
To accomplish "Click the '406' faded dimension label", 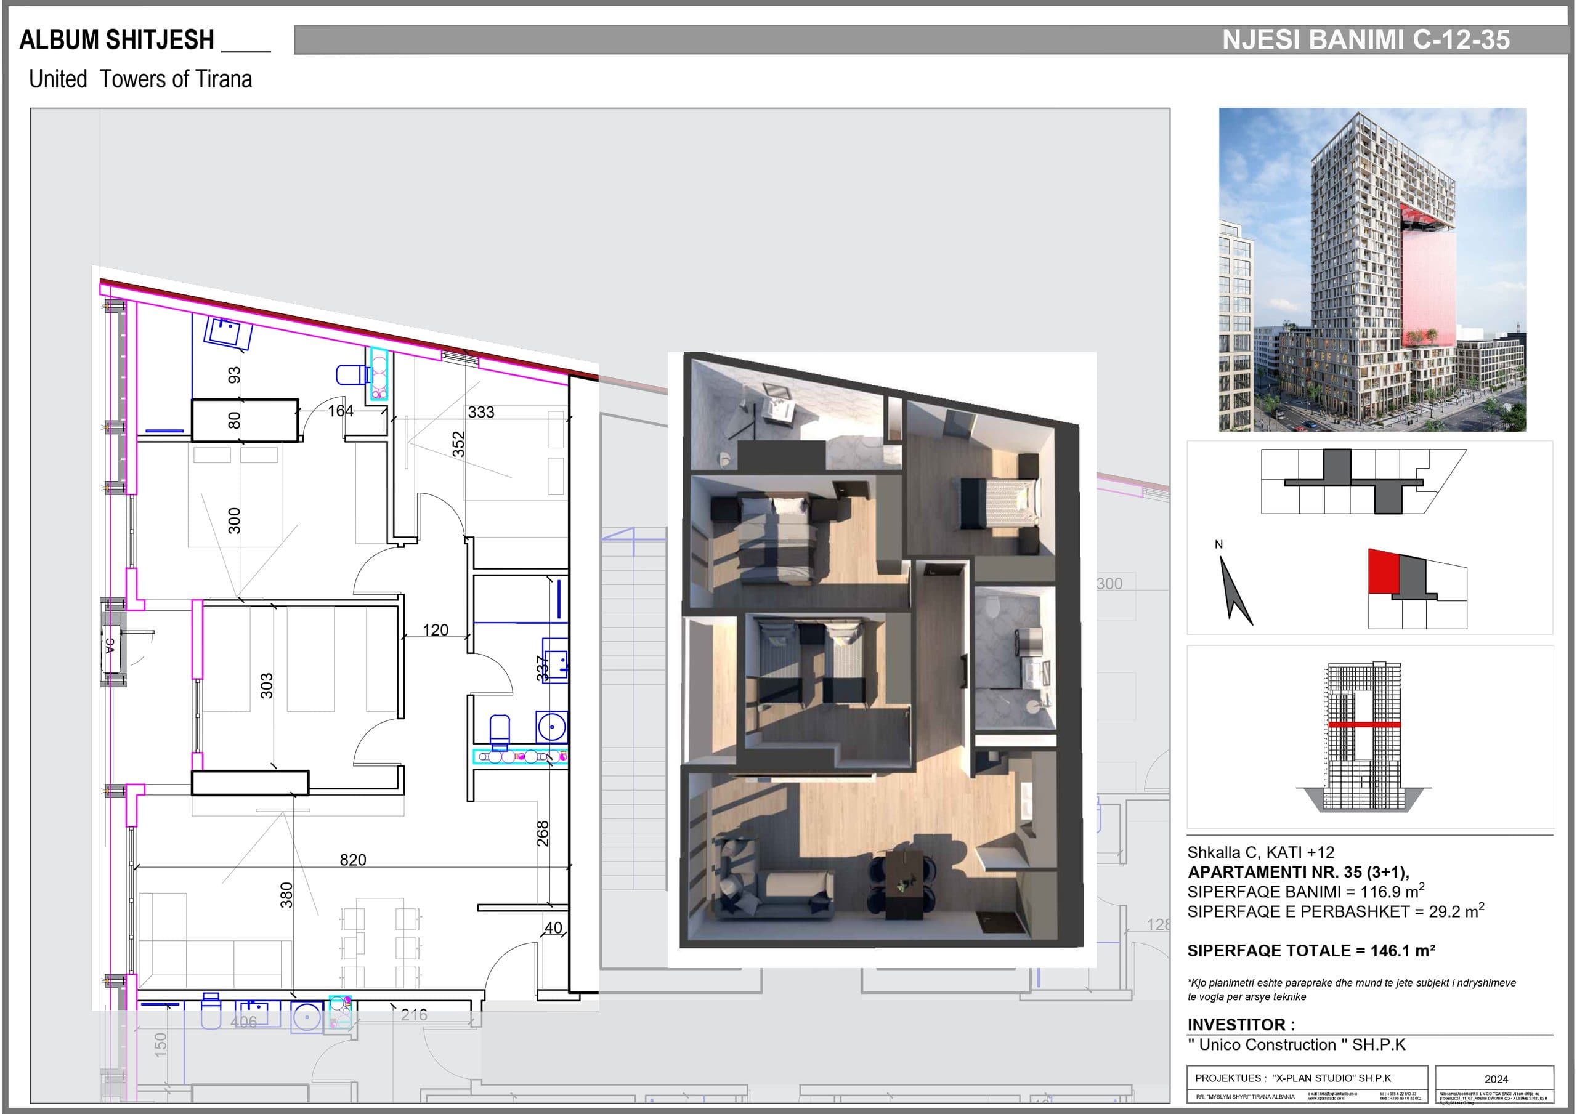I will click(x=244, y=1022).
